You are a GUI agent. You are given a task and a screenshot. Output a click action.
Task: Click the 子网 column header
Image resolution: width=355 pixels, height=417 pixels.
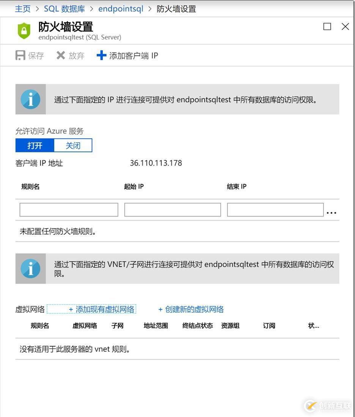pos(117,325)
